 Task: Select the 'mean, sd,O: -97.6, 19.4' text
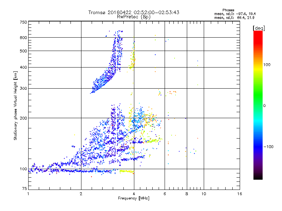coord(235,14)
